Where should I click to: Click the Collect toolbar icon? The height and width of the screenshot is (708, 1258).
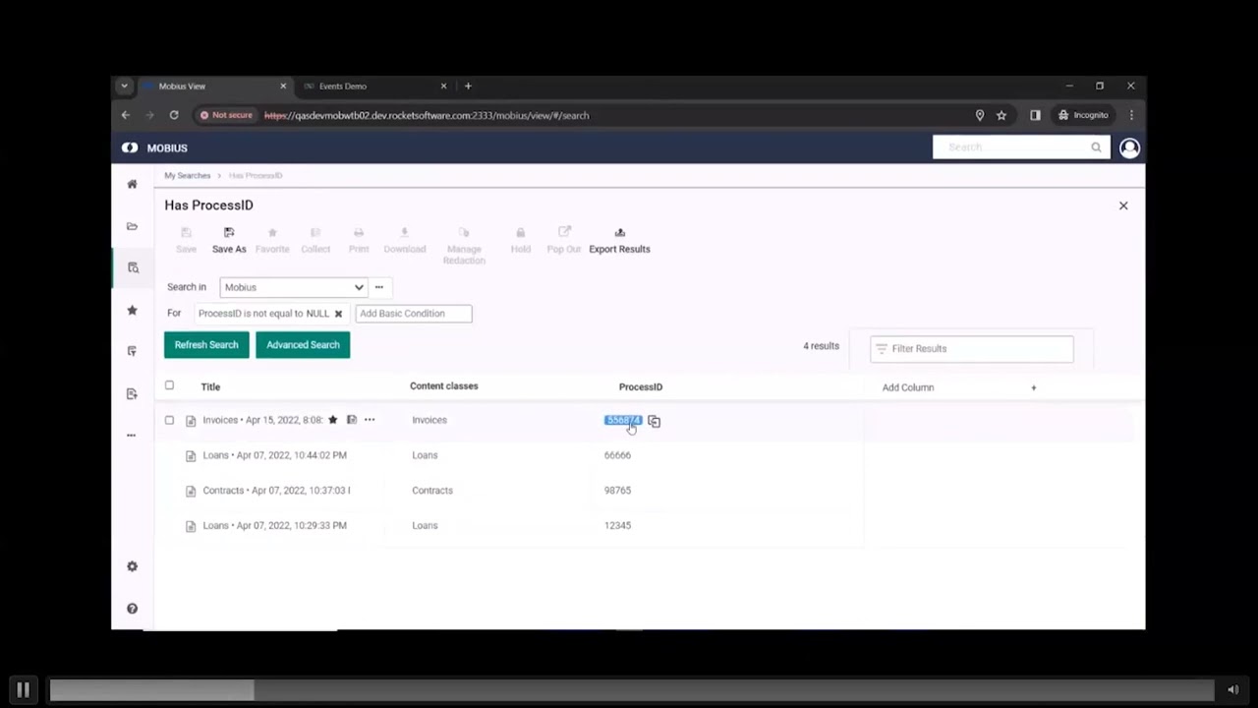(315, 240)
